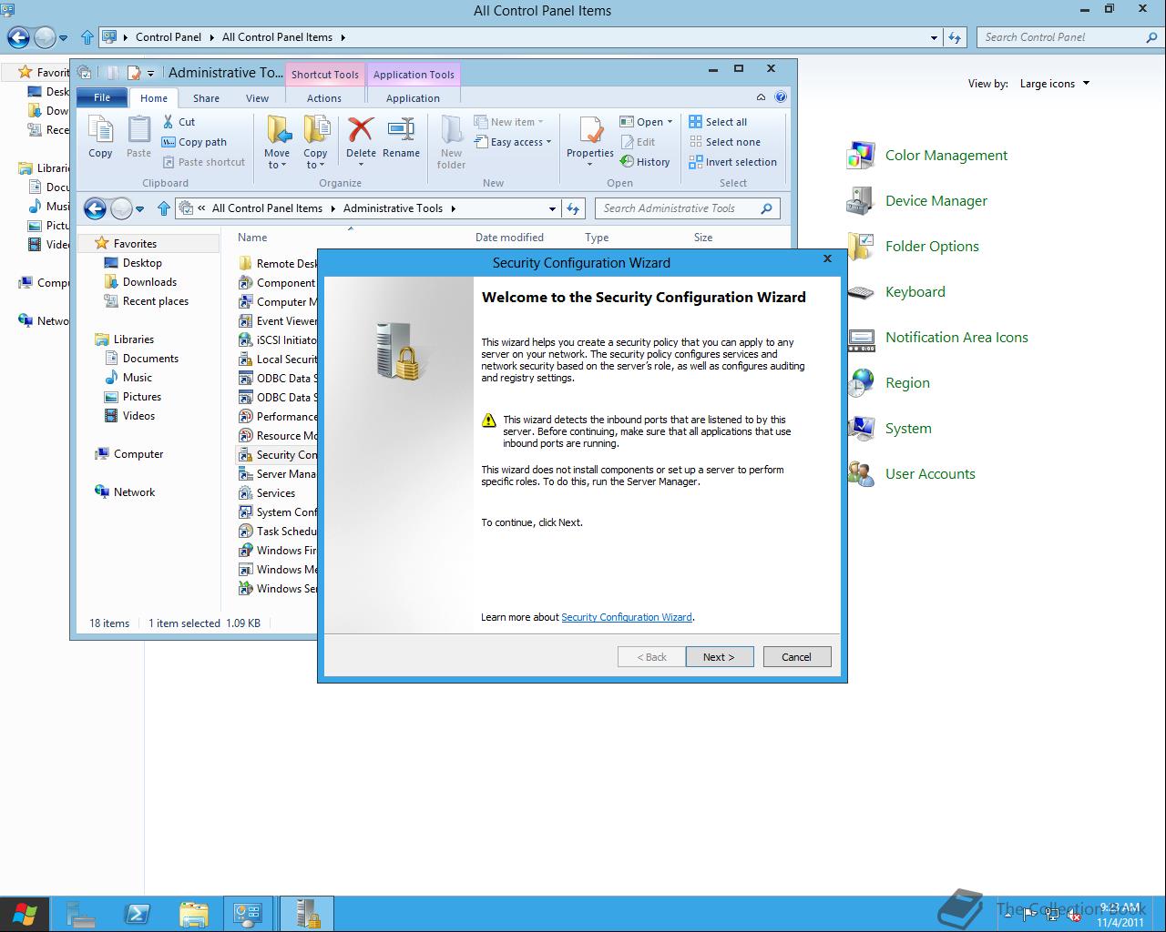Refresh the Administrative Tools address bar
Image resolution: width=1166 pixels, height=932 pixels.
(573, 208)
